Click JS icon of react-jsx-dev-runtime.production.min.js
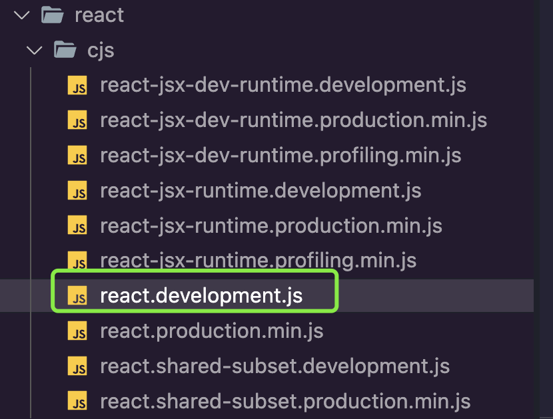Screen dimensions: 553x419 pos(77,120)
